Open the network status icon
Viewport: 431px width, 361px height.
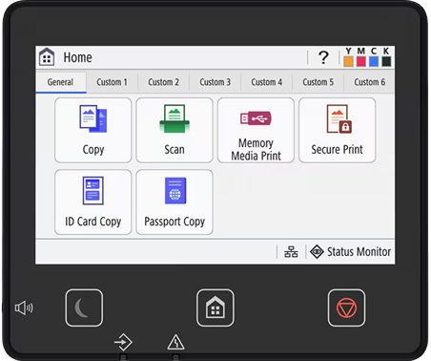click(291, 252)
